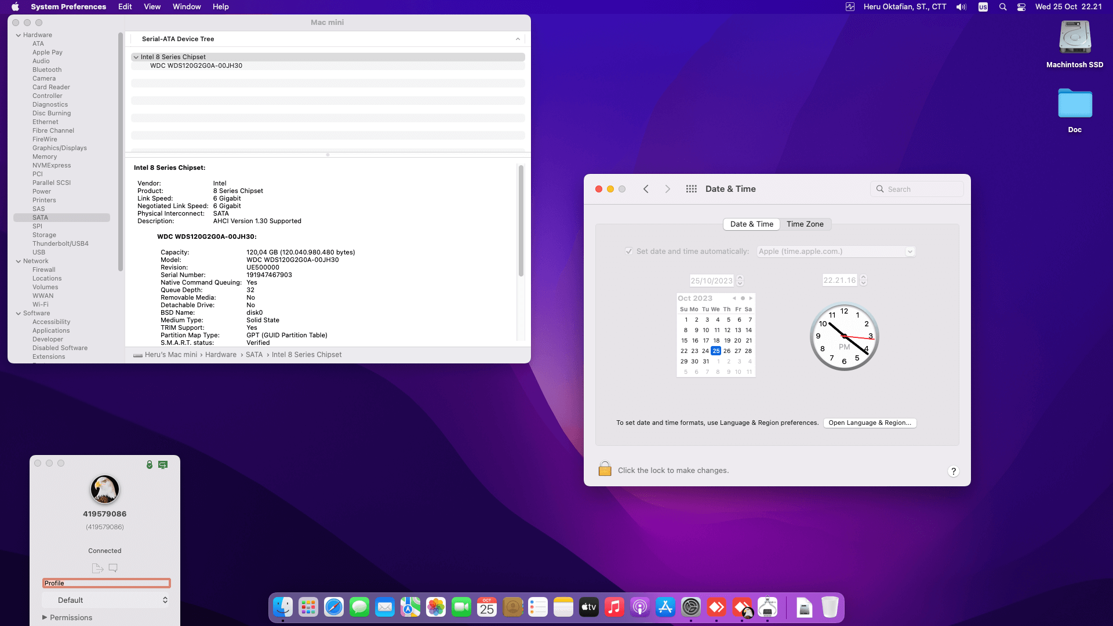Viewport: 1113px width, 626px height.
Task: Collapse the Intel 8 Series Chipset row
Action: point(136,57)
